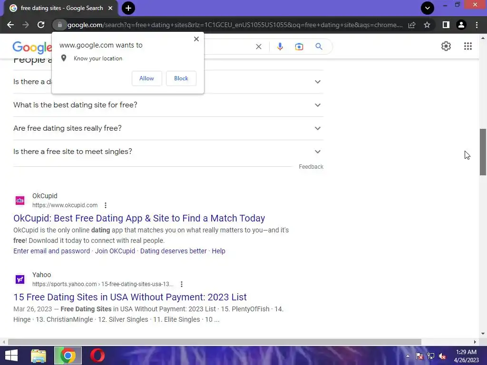The width and height of the screenshot is (487, 365).
Task: Go to Google home via logo
Action: tap(32, 47)
